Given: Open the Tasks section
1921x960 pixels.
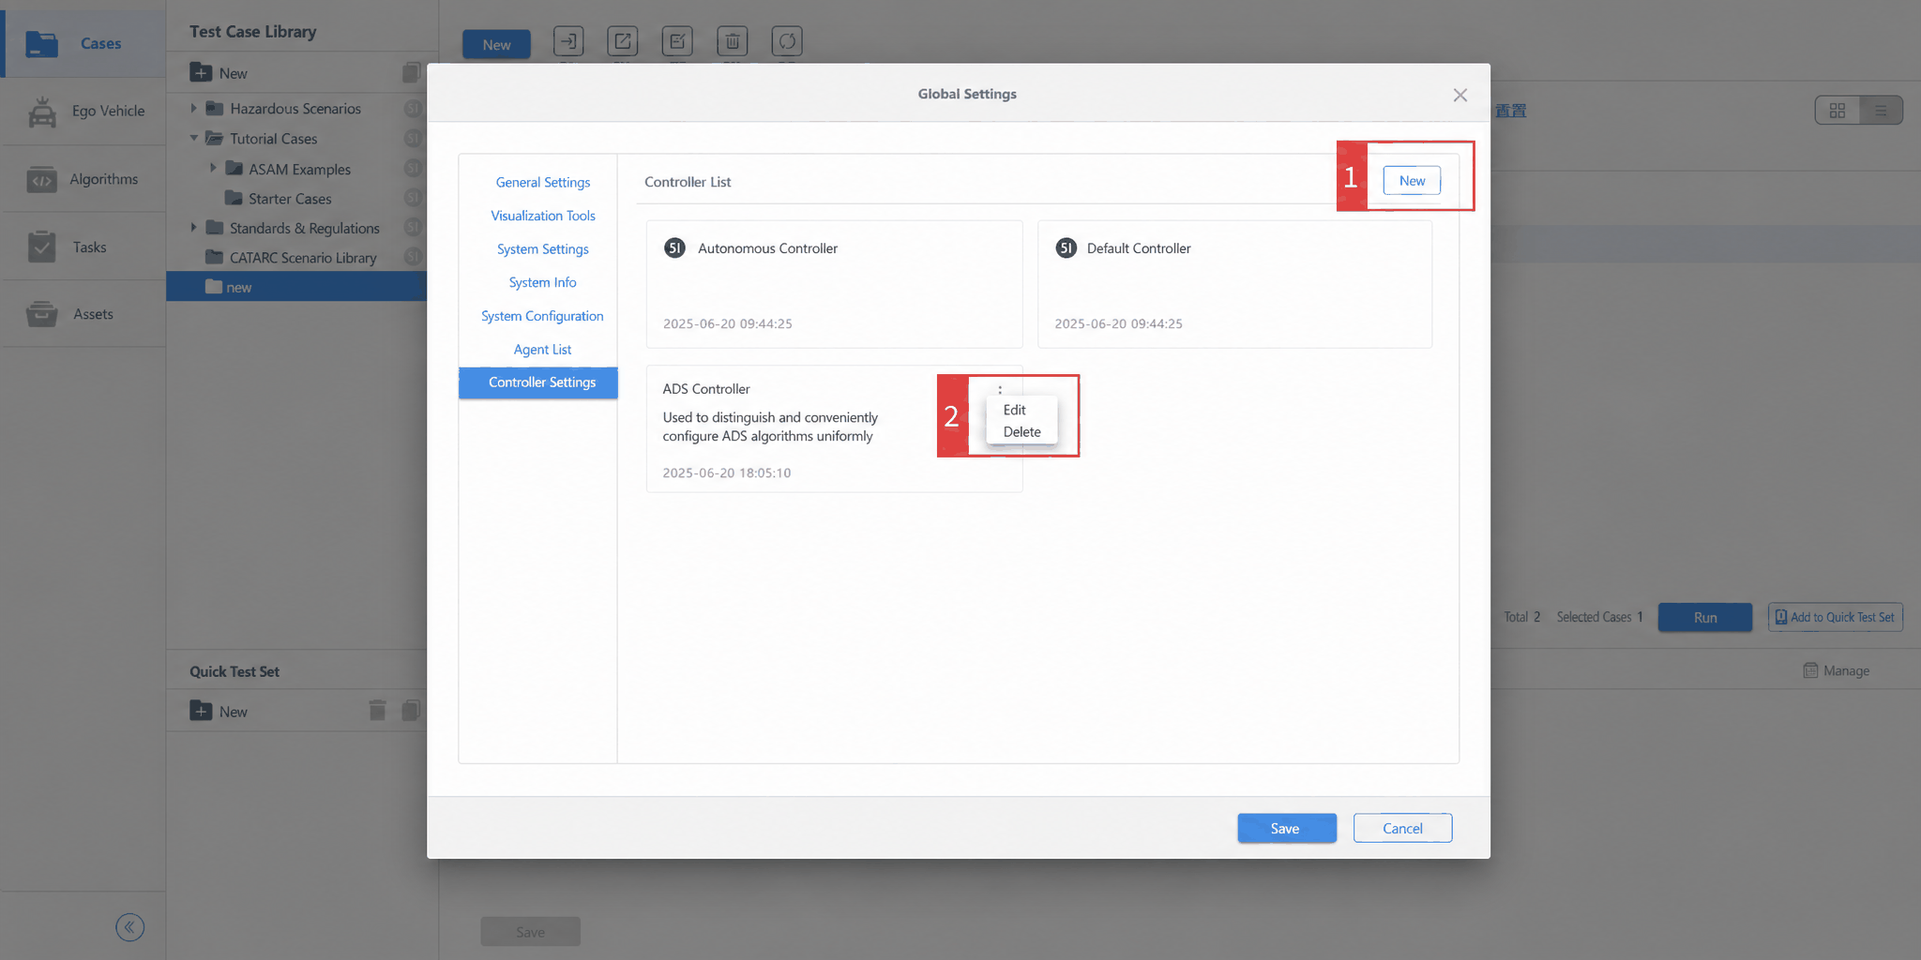Looking at the screenshot, I should click(83, 247).
